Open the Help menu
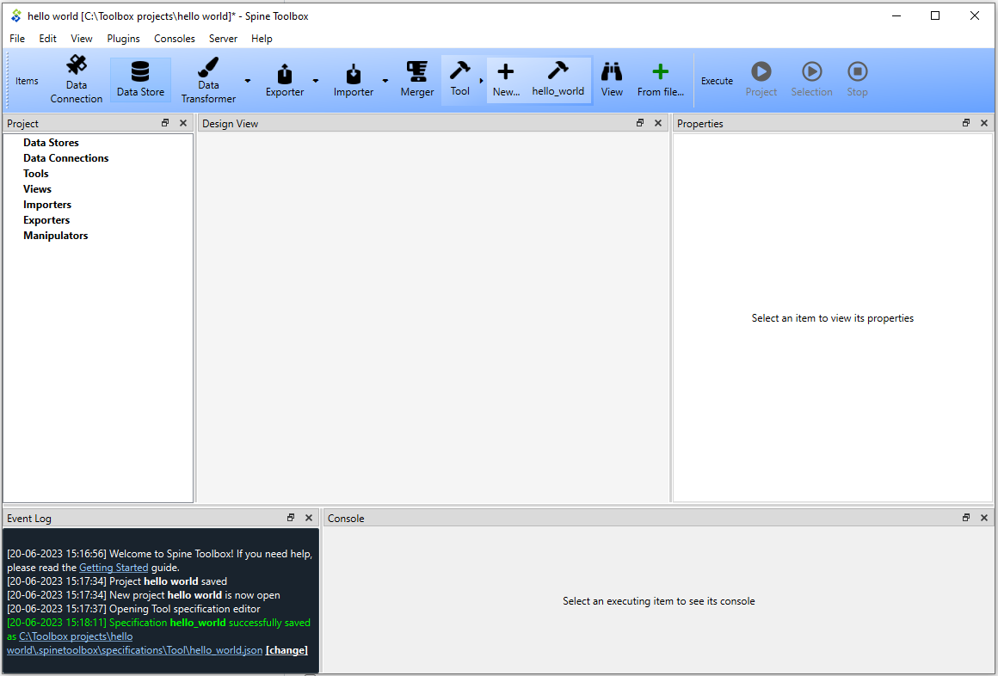The image size is (998, 676). pyautogui.click(x=262, y=38)
